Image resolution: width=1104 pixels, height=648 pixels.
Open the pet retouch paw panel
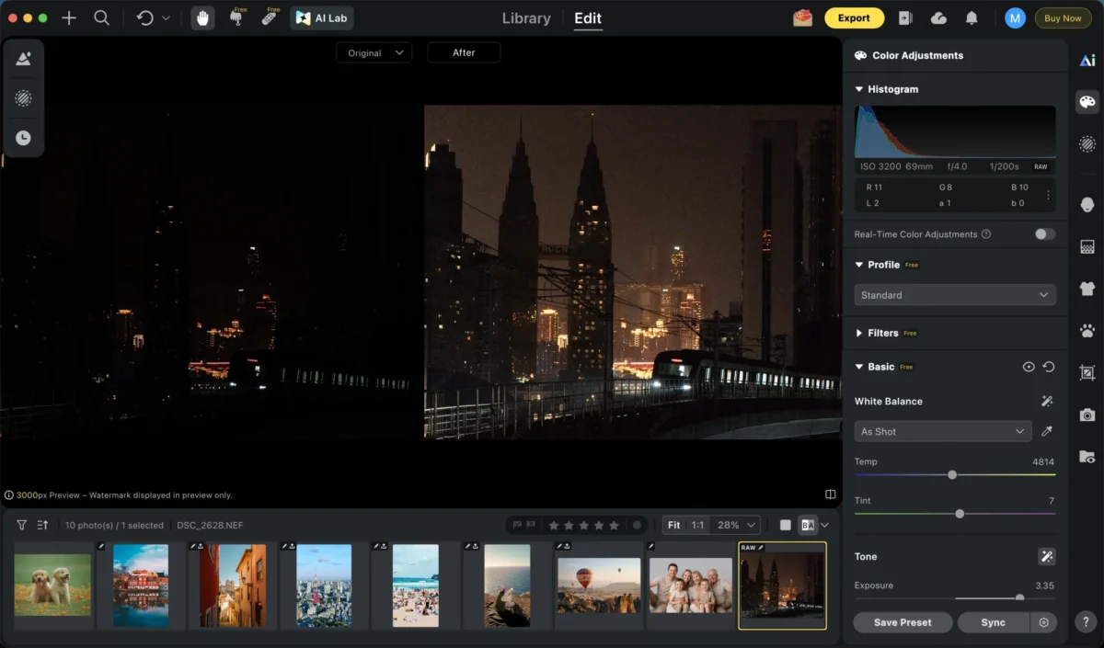pyautogui.click(x=1087, y=331)
